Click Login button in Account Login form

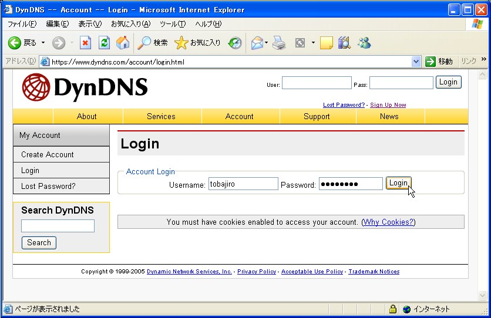coord(398,183)
